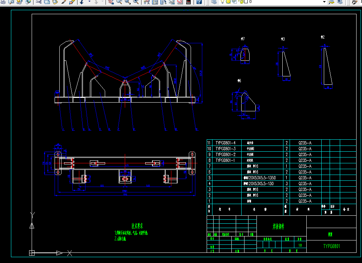The height and width of the screenshot is (263, 362).
Task: Open the Sheet Set Manager icon
Action: point(171,2)
